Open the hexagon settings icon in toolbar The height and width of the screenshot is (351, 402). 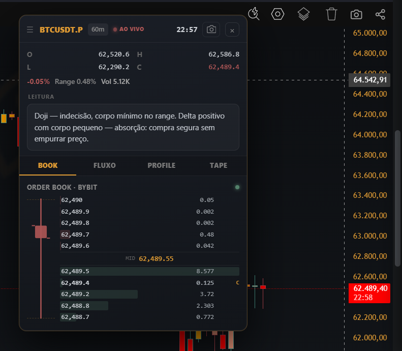(277, 14)
